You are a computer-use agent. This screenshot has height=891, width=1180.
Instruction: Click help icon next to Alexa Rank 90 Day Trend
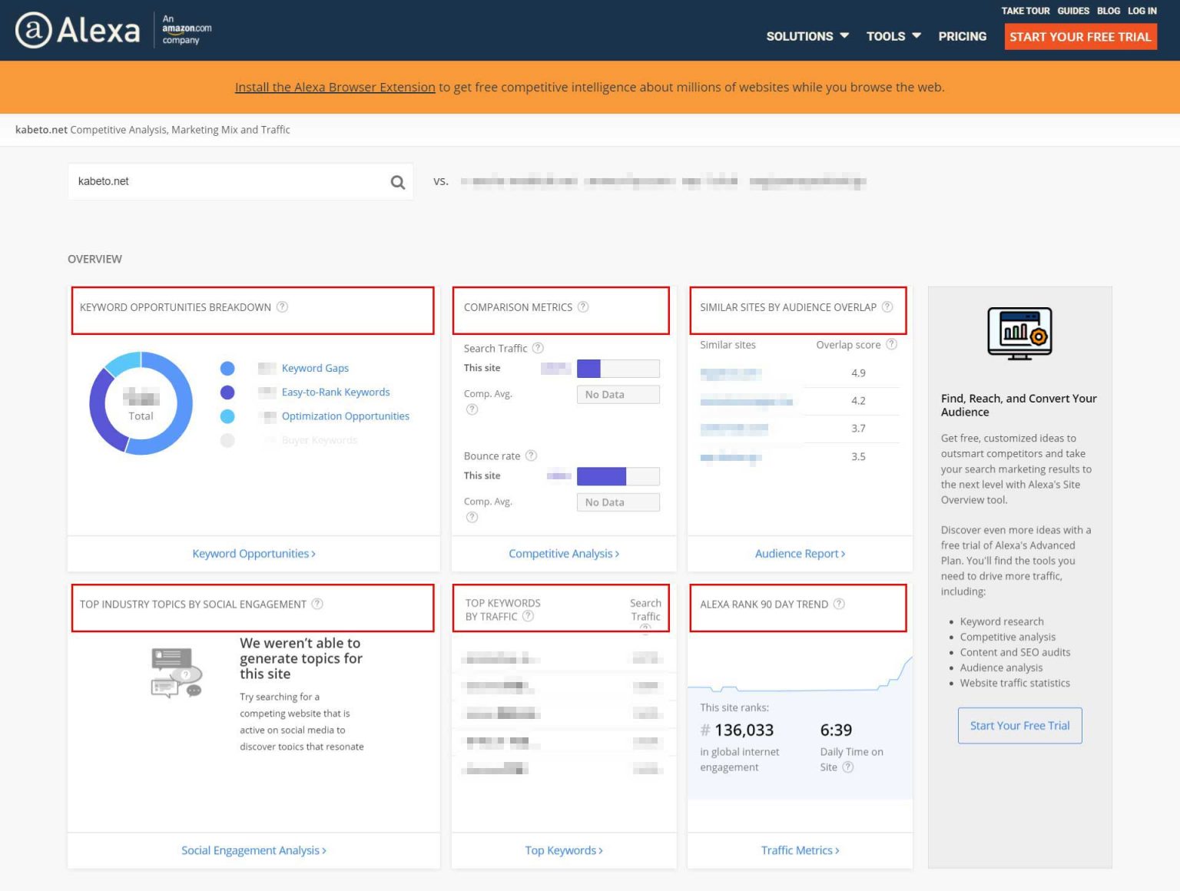839,604
